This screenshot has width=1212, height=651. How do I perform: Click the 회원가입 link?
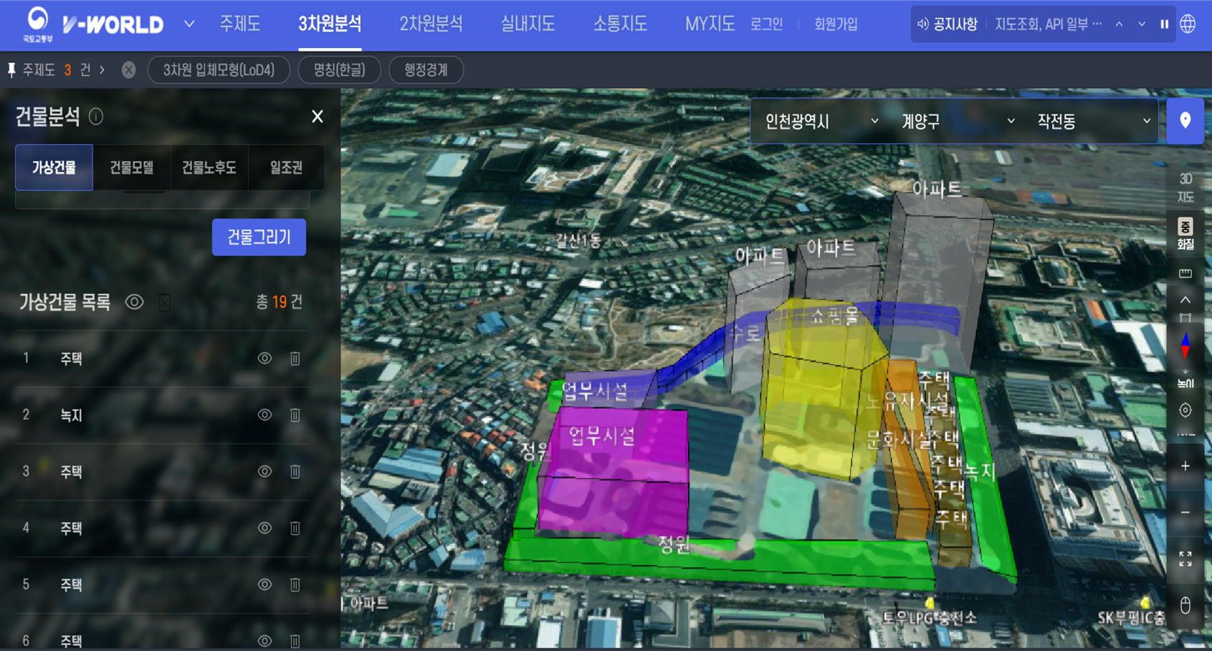pyautogui.click(x=836, y=24)
